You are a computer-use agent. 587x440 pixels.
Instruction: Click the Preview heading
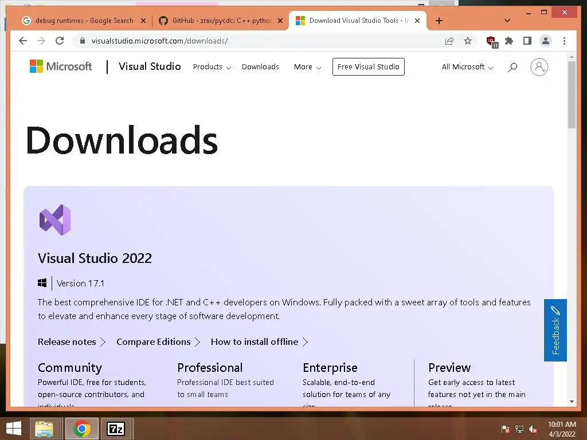coord(449,368)
